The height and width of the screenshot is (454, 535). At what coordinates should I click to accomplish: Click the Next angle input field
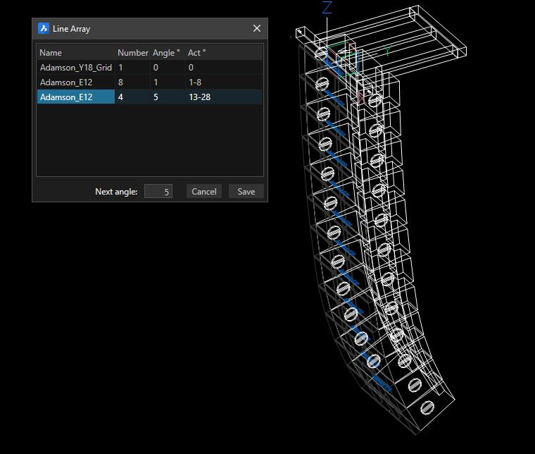158,192
